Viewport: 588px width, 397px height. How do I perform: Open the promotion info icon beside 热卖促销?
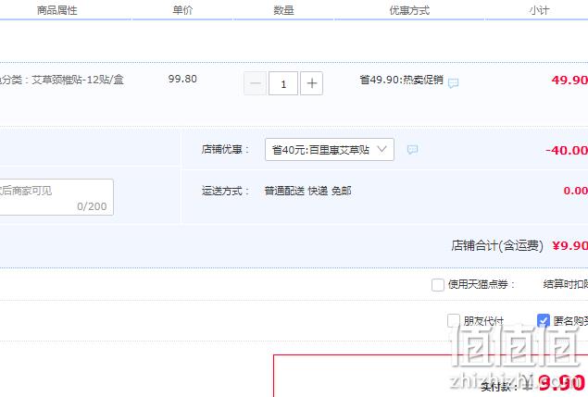coord(453,83)
